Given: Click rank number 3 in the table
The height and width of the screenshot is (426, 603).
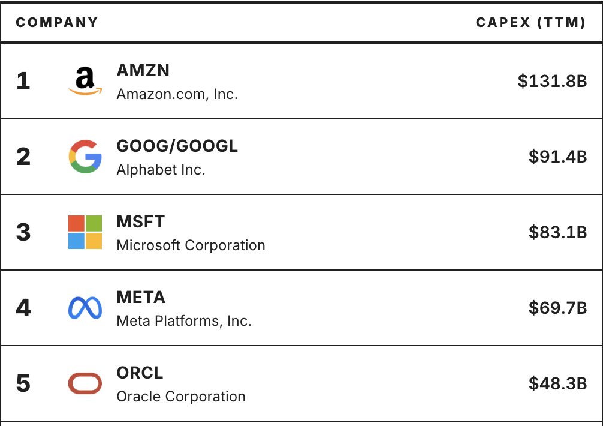Looking at the screenshot, I should tap(23, 233).
